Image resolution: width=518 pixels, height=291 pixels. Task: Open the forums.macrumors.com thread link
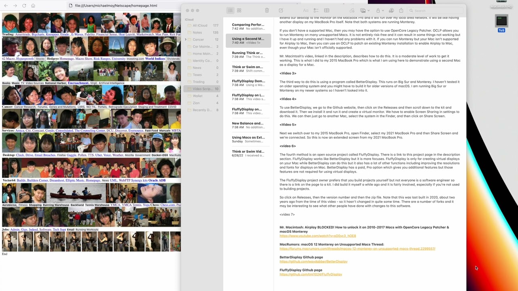(357, 249)
